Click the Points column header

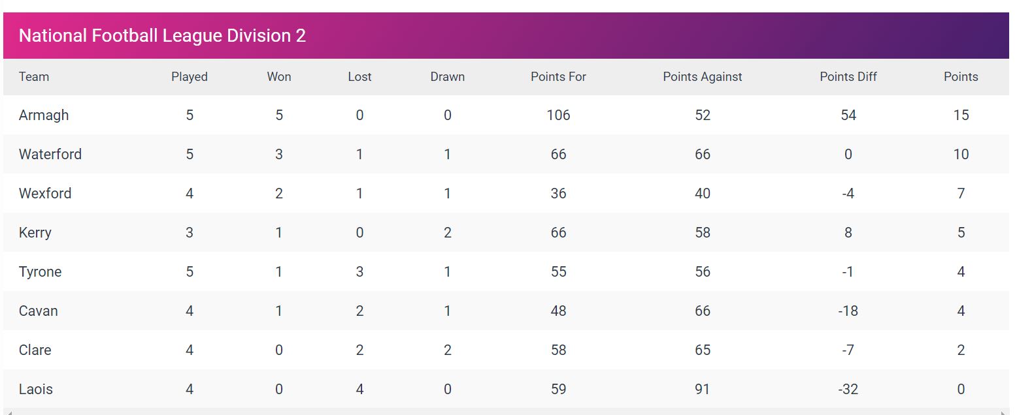tap(961, 76)
